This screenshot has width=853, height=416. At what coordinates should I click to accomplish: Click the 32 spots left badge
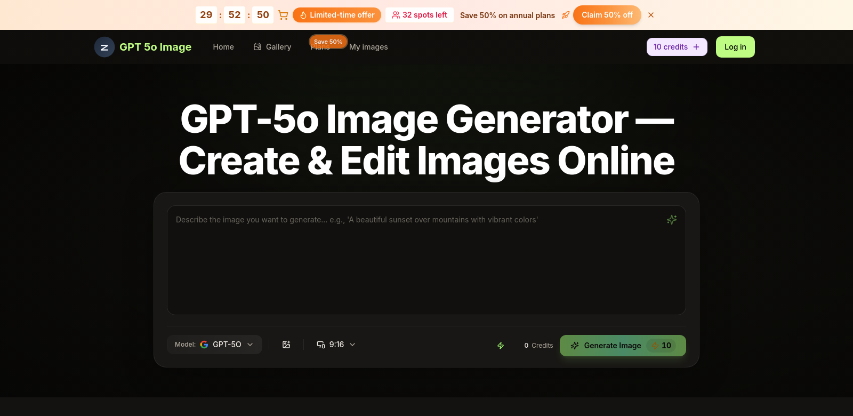click(x=420, y=15)
